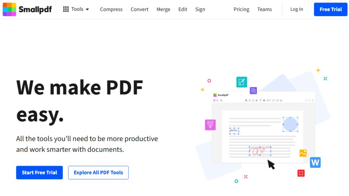Click the Start Free Trial button
This screenshot has width=349, height=196.
coord(39,172)
